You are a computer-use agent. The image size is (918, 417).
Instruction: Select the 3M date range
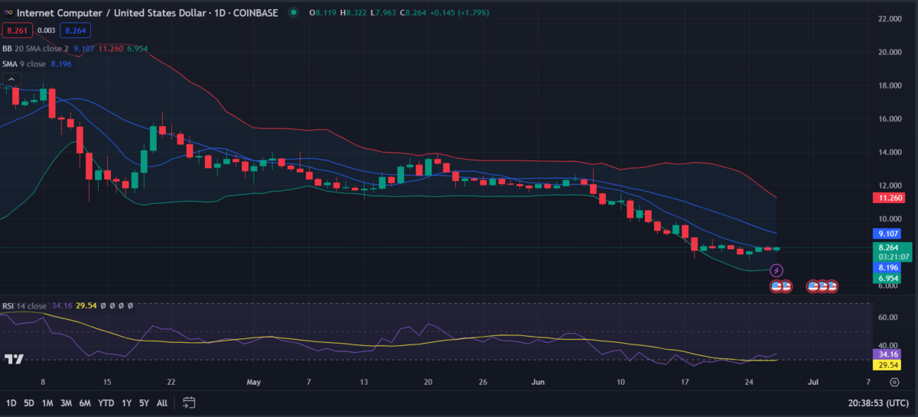67,402
